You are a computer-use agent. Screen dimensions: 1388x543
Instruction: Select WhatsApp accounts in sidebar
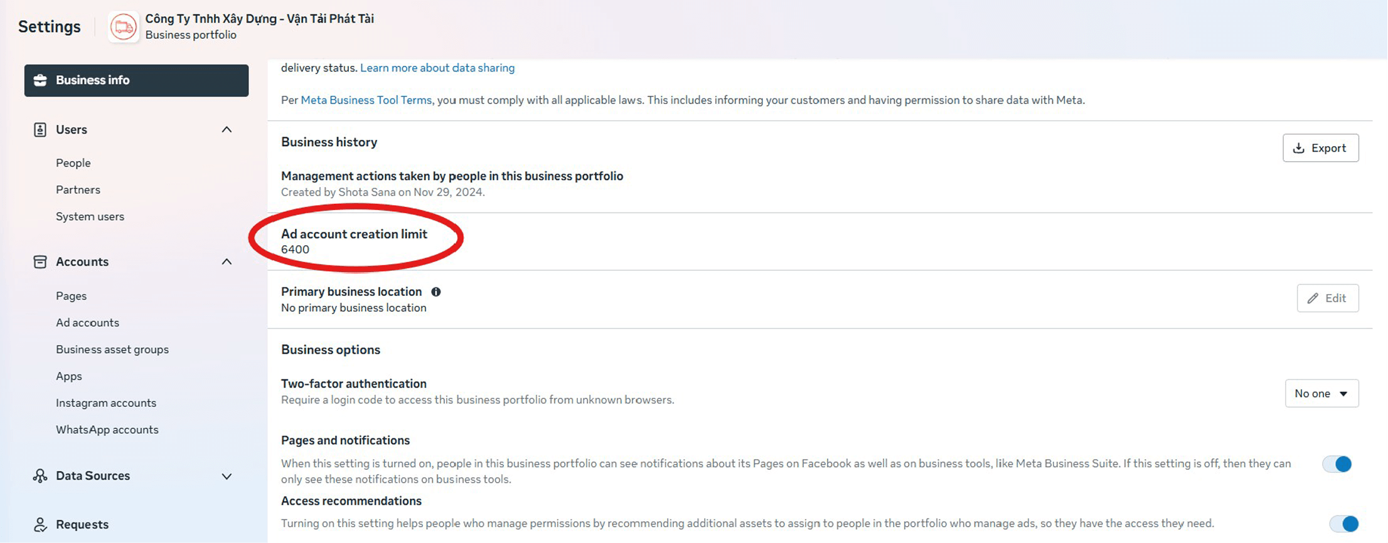click(x=107, y=430)
